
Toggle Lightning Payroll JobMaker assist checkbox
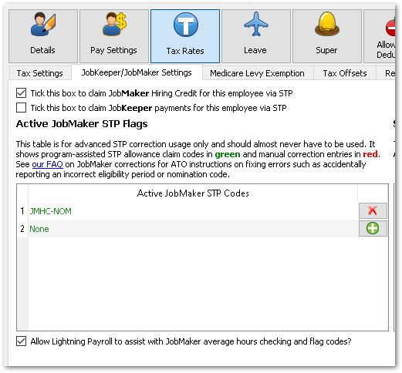click(21, 341)
